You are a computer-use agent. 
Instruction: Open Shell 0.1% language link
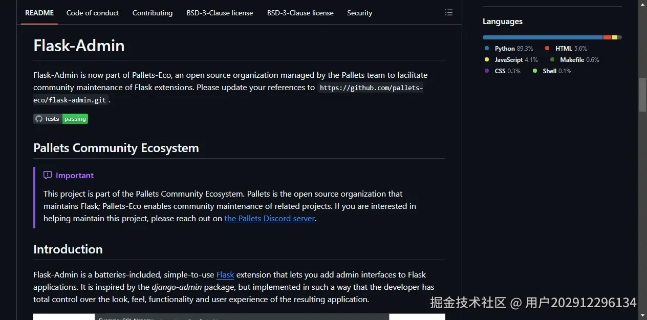552,71
